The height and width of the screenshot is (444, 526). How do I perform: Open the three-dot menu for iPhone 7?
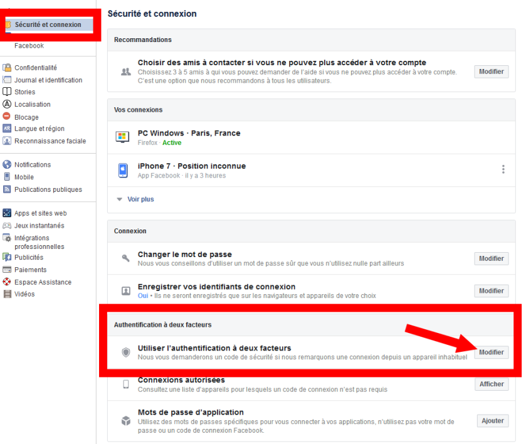pyautogui.click(x=503, y=169)
